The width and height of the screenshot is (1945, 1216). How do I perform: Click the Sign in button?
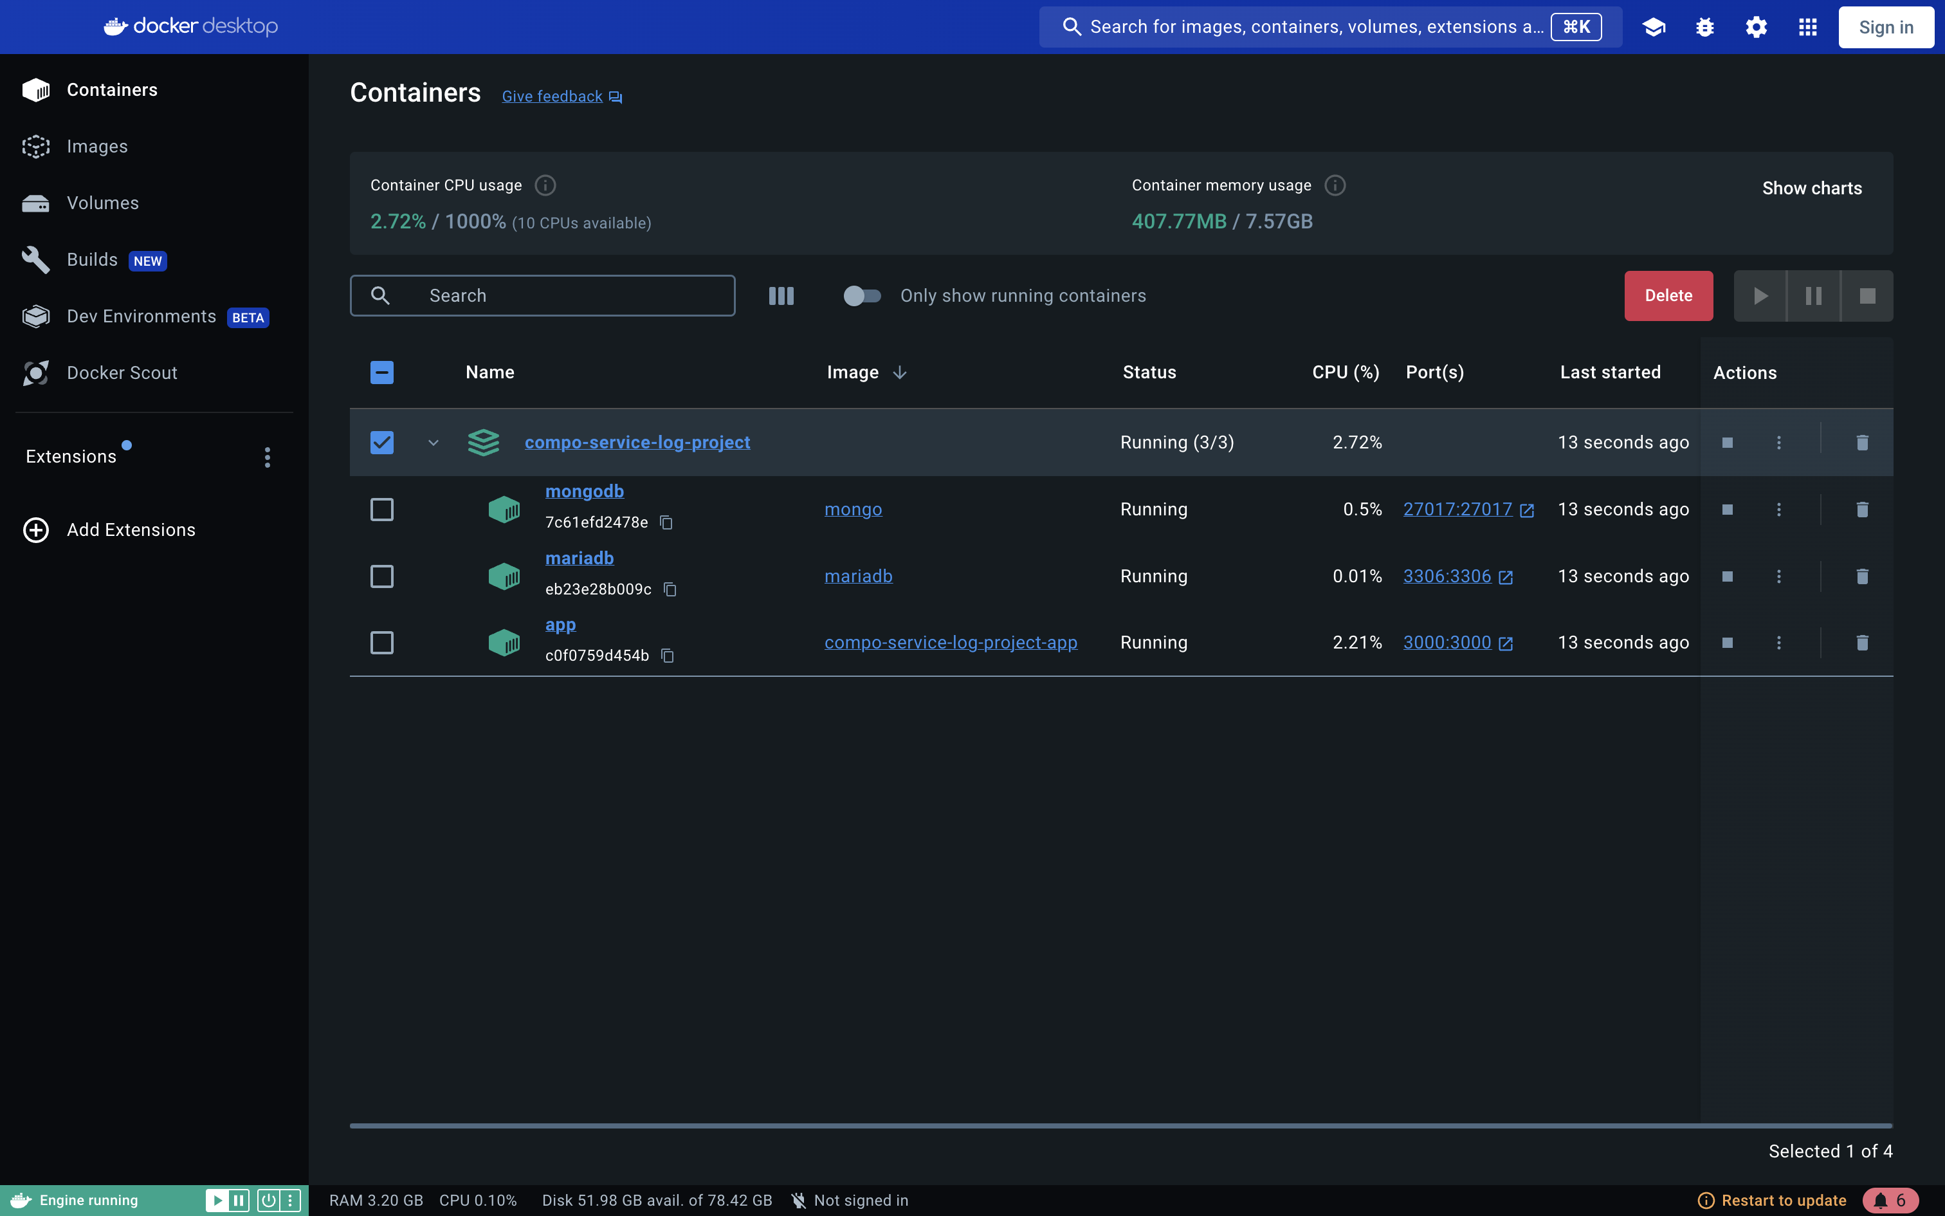[x=1886, y=27]
